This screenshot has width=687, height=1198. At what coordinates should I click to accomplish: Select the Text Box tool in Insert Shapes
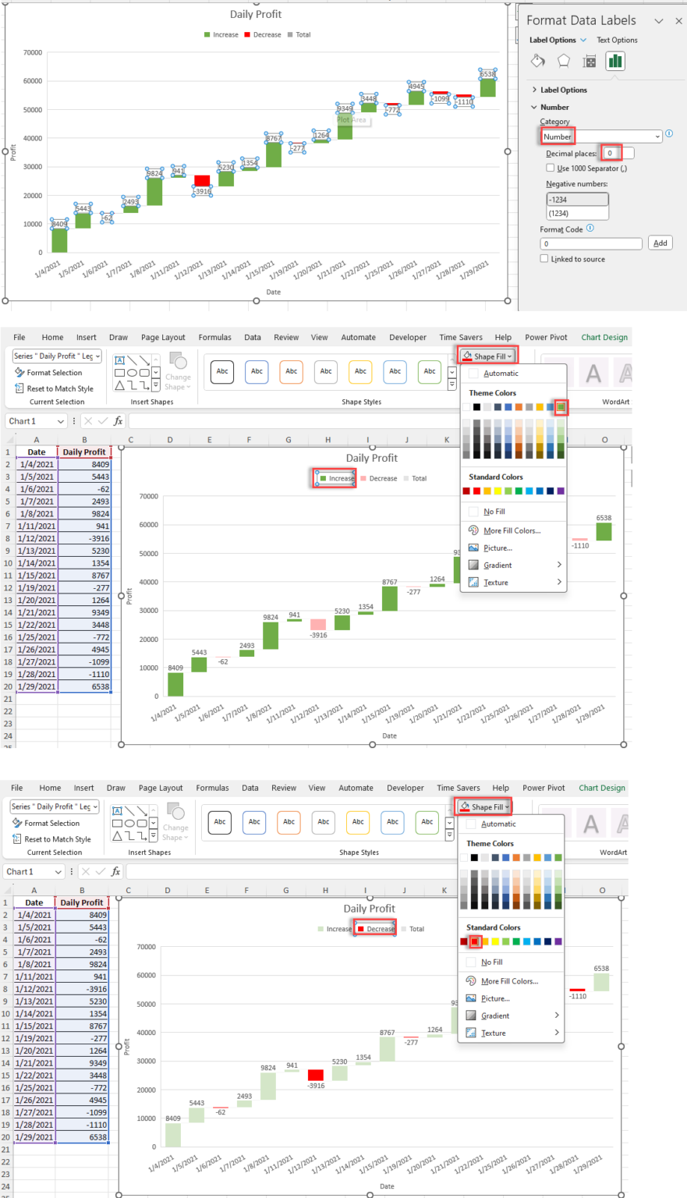(x=119, y=359)
